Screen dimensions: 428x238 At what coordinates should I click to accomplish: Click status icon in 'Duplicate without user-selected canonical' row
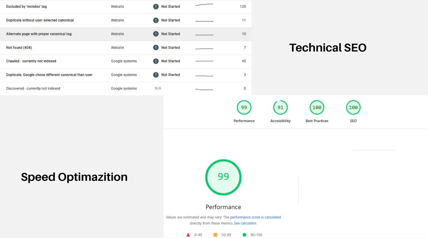[156, 20]
